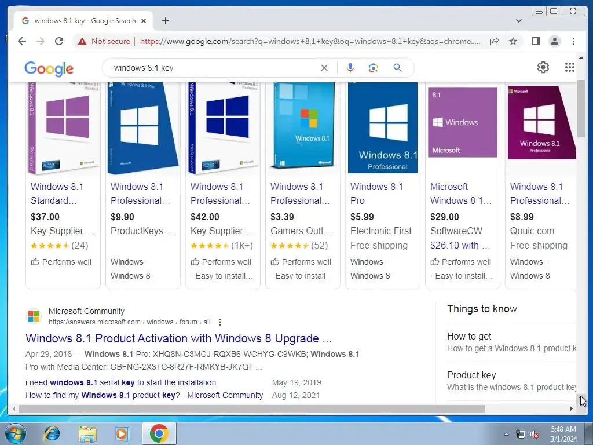
Task: Click the SoftwareCW purple Windows image
Action: point(463,122)
